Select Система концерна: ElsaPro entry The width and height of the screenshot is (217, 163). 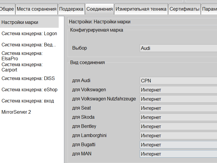pos(22,56)
